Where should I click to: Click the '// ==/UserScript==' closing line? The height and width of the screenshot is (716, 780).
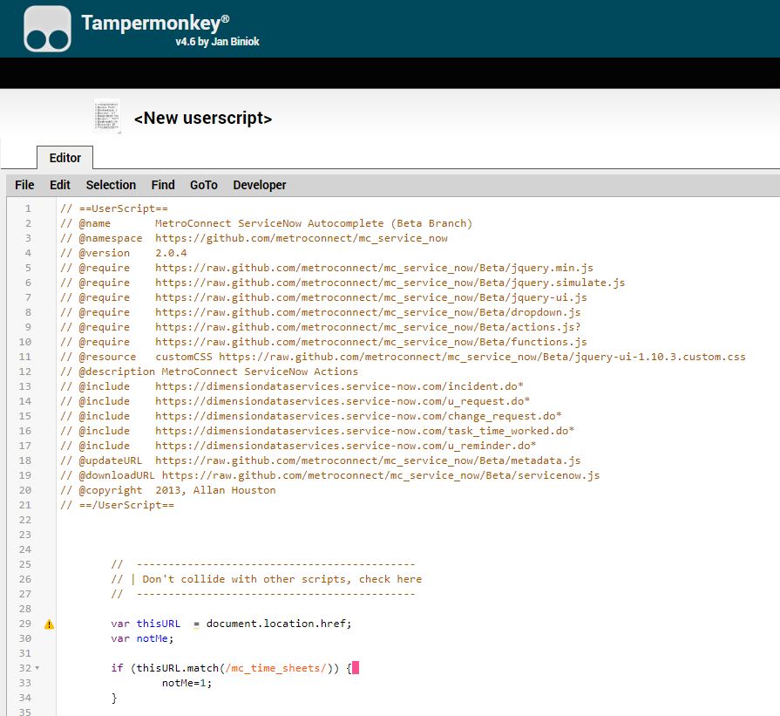[118, 505]
